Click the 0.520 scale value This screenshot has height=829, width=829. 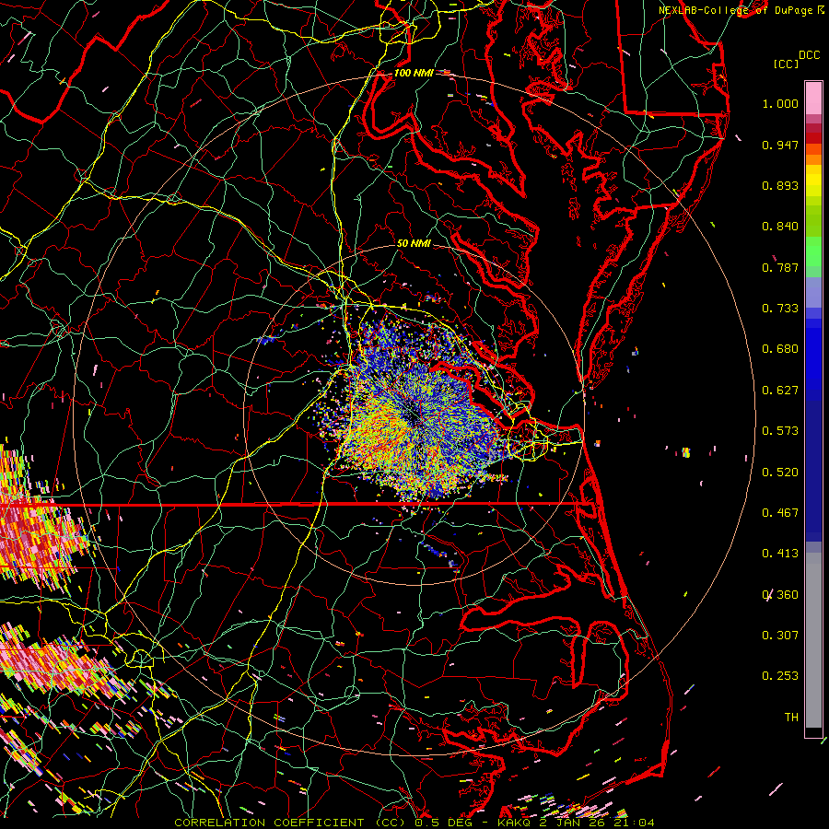pos(780,473)
